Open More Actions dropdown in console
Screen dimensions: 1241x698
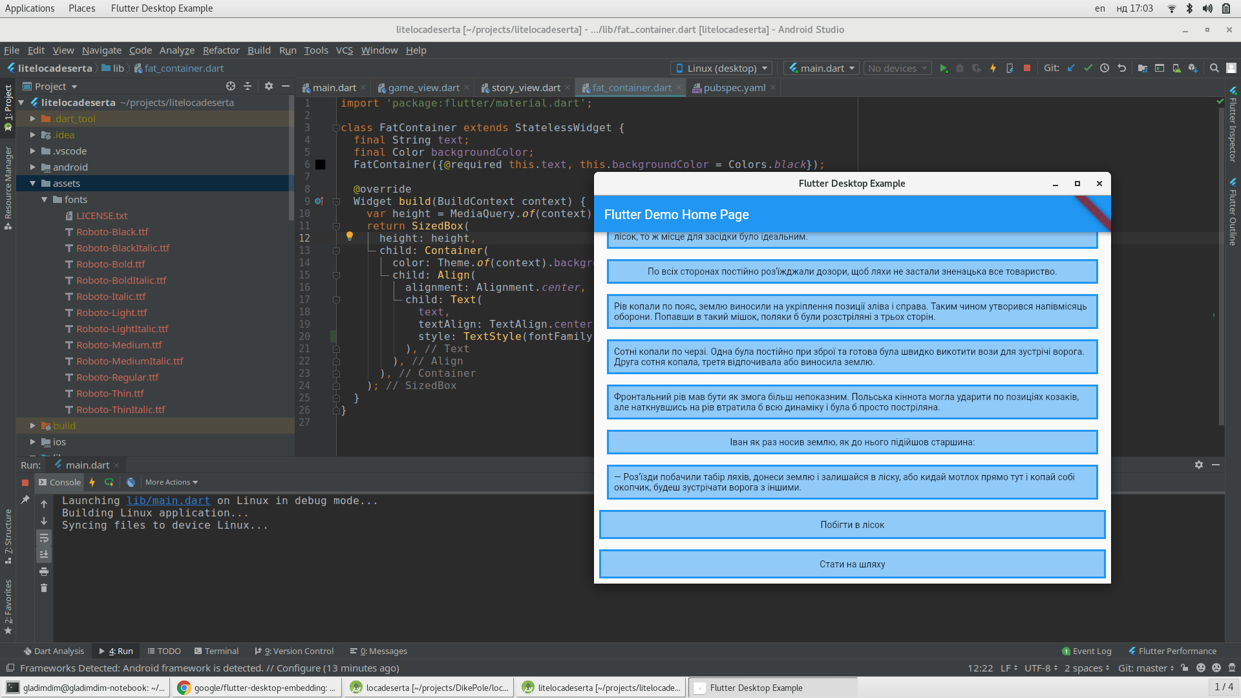171,482
